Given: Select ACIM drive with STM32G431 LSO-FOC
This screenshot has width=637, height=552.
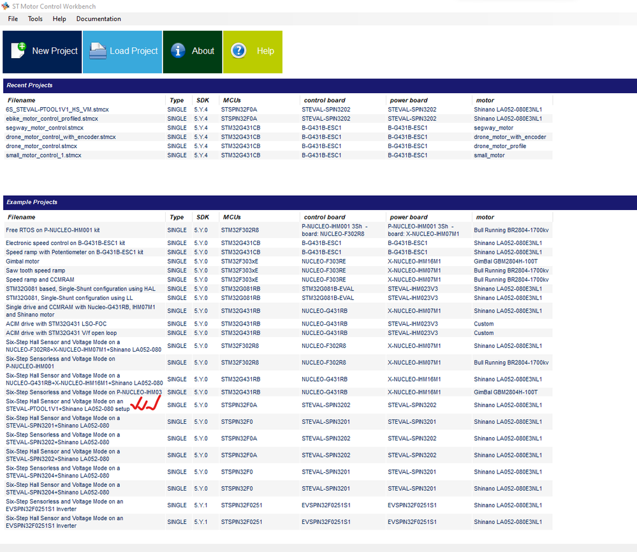Looking at the screenshot, I should (56, 324).
